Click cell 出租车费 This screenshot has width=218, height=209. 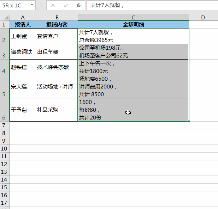pyautogui.click(x=57, y=52)
